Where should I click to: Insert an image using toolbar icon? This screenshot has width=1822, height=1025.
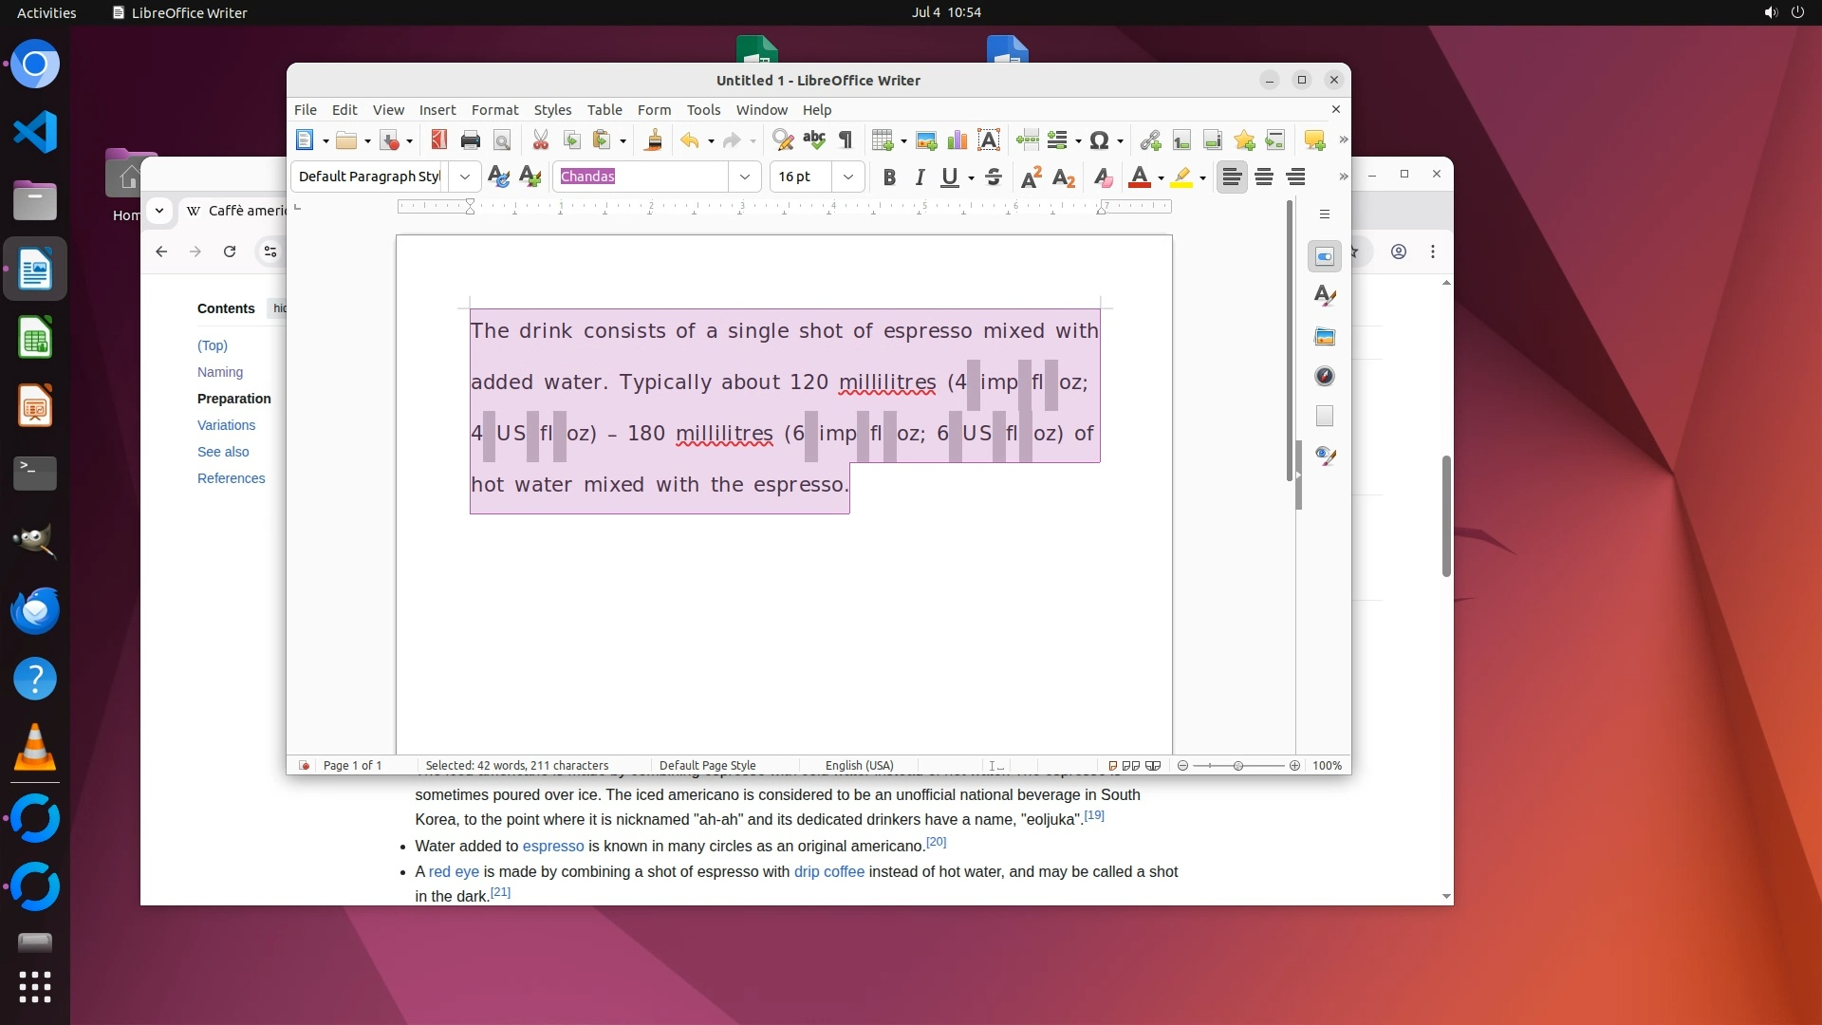coord(926,140)
